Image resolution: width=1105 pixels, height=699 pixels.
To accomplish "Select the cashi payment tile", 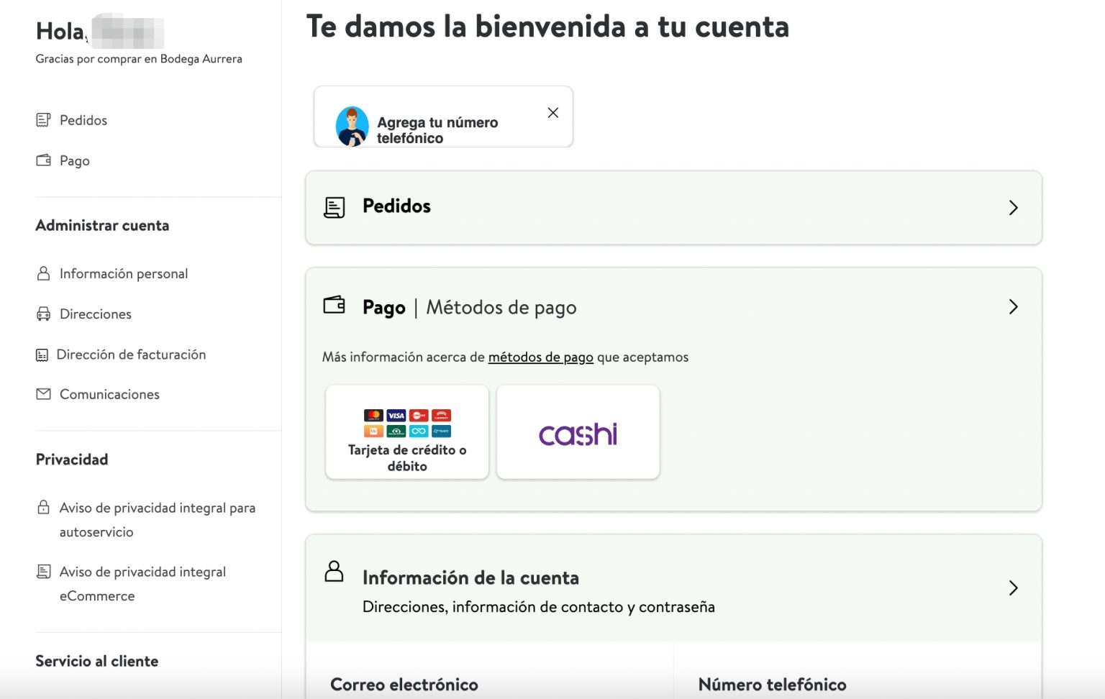I will [x=578, y=431].
